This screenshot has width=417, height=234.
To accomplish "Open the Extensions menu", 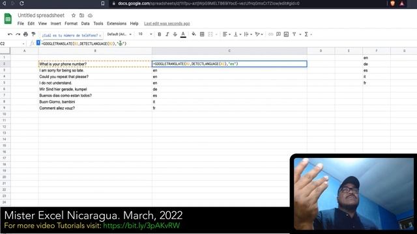I will tap(117, 23).
